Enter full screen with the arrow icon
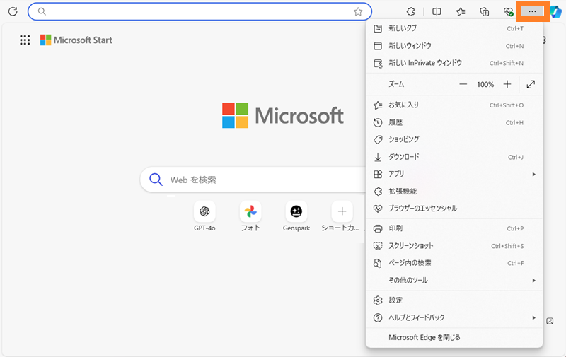The height and width of the screenshot is (357, 566). coord(531,84)
